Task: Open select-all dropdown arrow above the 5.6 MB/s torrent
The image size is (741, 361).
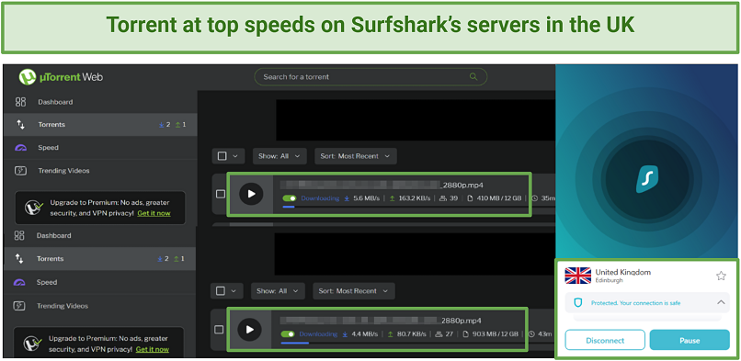Action: click(x=235, y=156)
